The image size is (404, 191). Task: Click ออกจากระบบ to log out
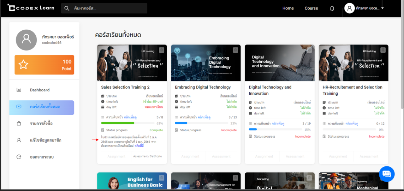coord(42,157)
